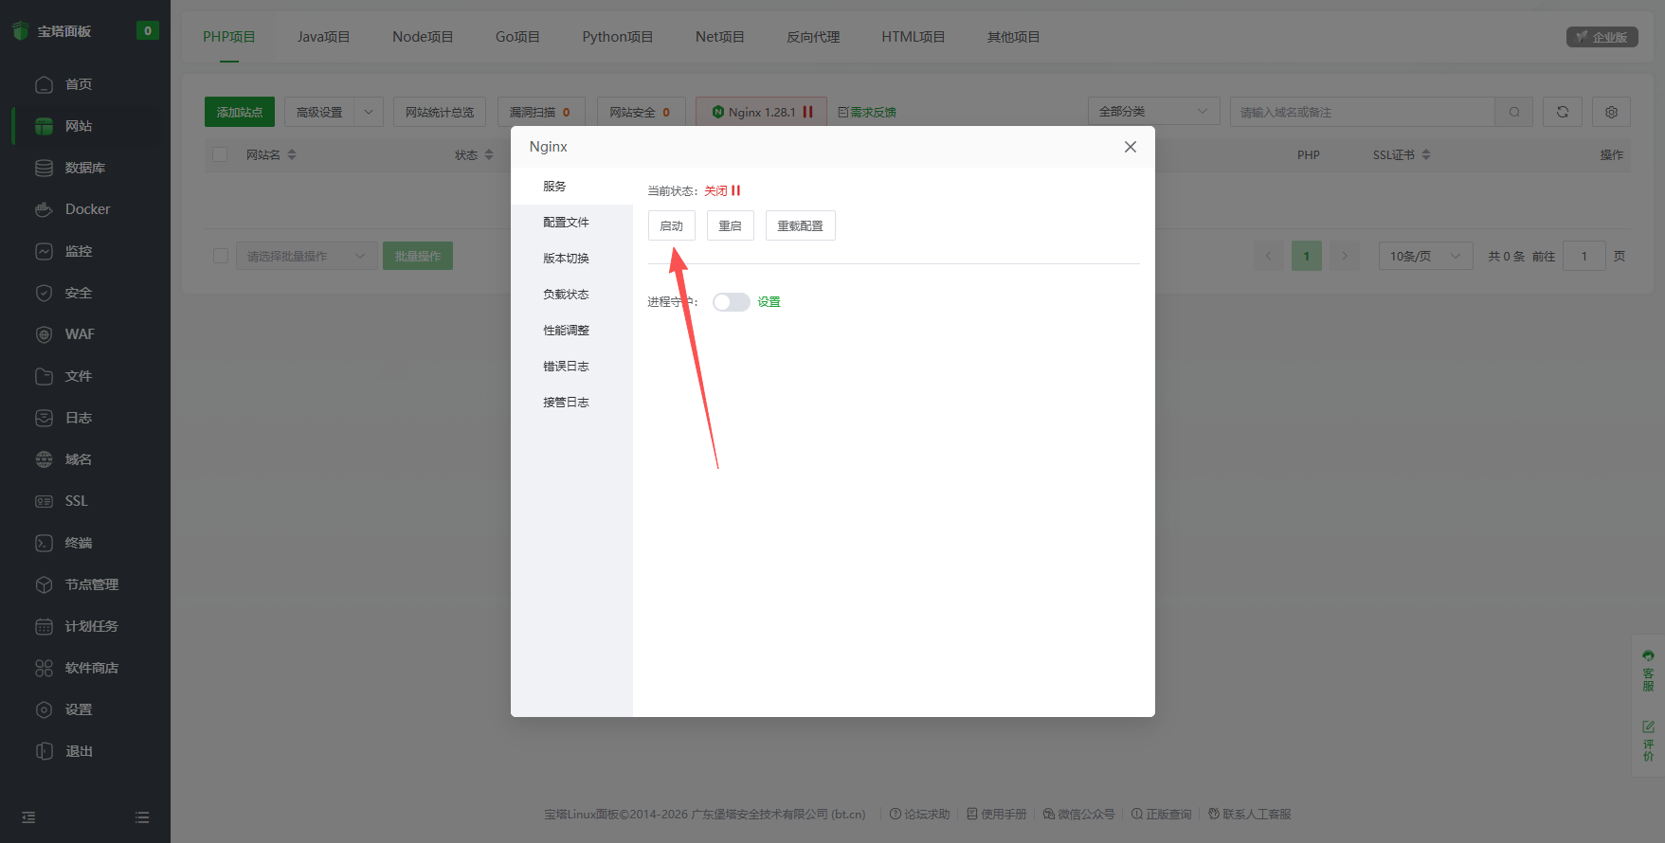The image size is (1665, 843).
Task: Click the Nginx 1.28.1 status button
Action: tap(761, 112)
